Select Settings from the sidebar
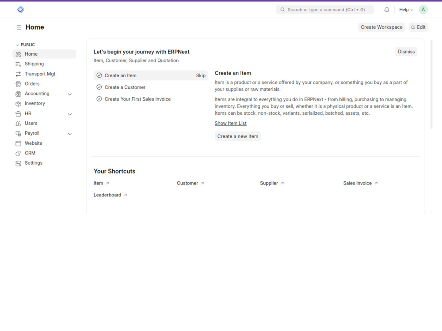Screen dimensions: 442x331 pos(18,163)
